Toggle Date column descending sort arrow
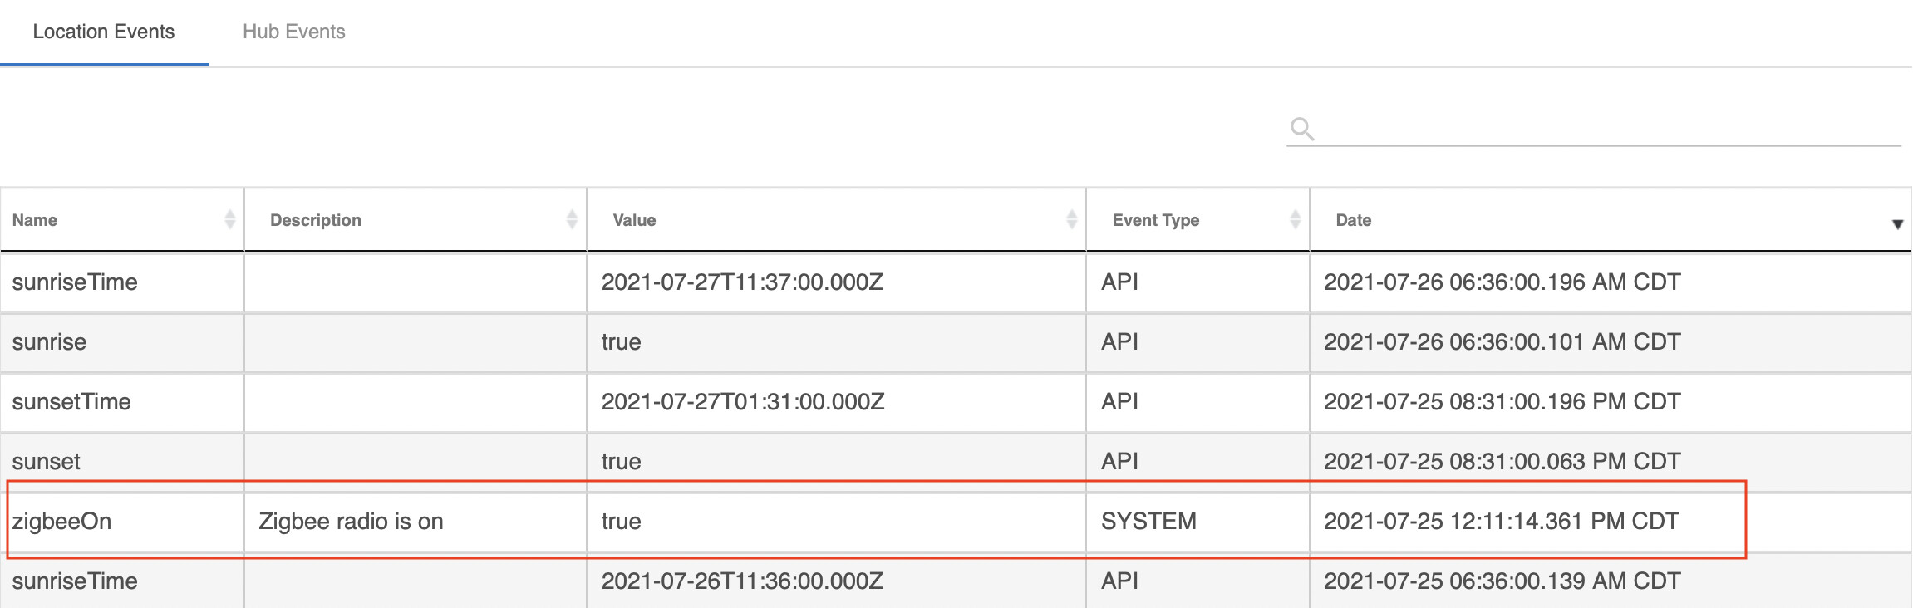Image resolution: width=1913 pixels, height=608 pixels. [x=1897, y=224]
